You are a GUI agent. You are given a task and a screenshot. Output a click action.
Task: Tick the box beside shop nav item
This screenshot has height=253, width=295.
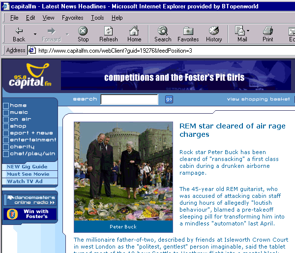(x=6, y=126)
